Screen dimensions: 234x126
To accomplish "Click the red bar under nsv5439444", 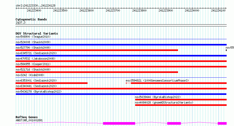I will [181, 100].
